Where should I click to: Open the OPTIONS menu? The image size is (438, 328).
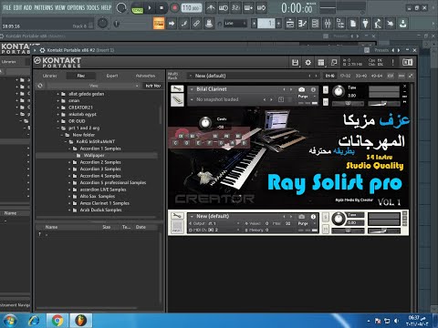(76, 7)
